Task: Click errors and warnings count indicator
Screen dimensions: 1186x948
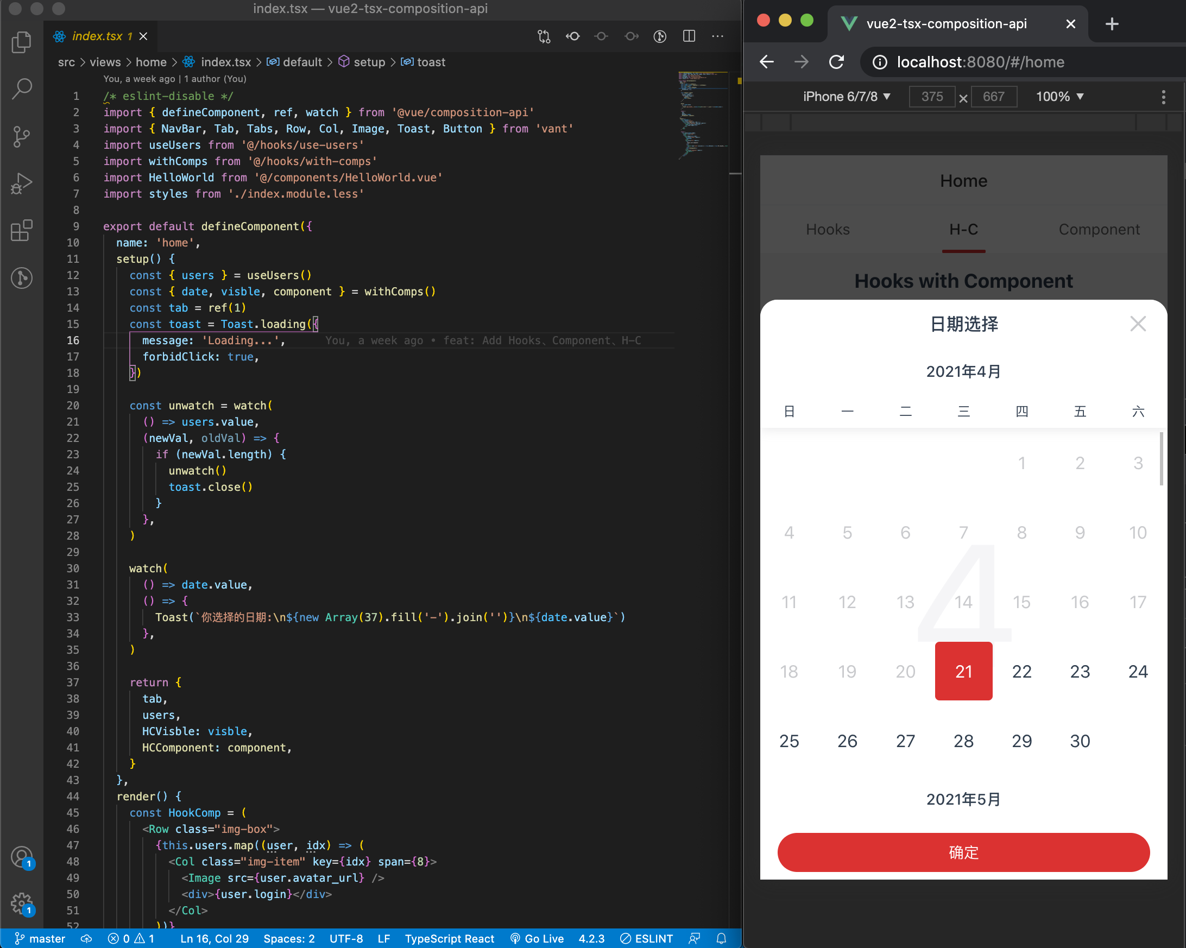Action: pyautogui.click(x=131, y=938)
